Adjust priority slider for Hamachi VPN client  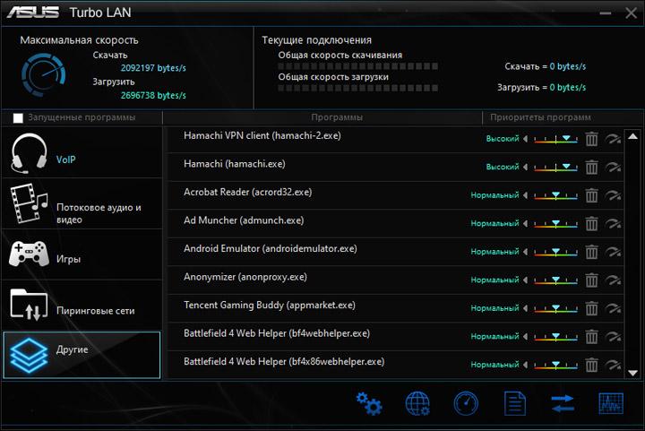(555, 139)
